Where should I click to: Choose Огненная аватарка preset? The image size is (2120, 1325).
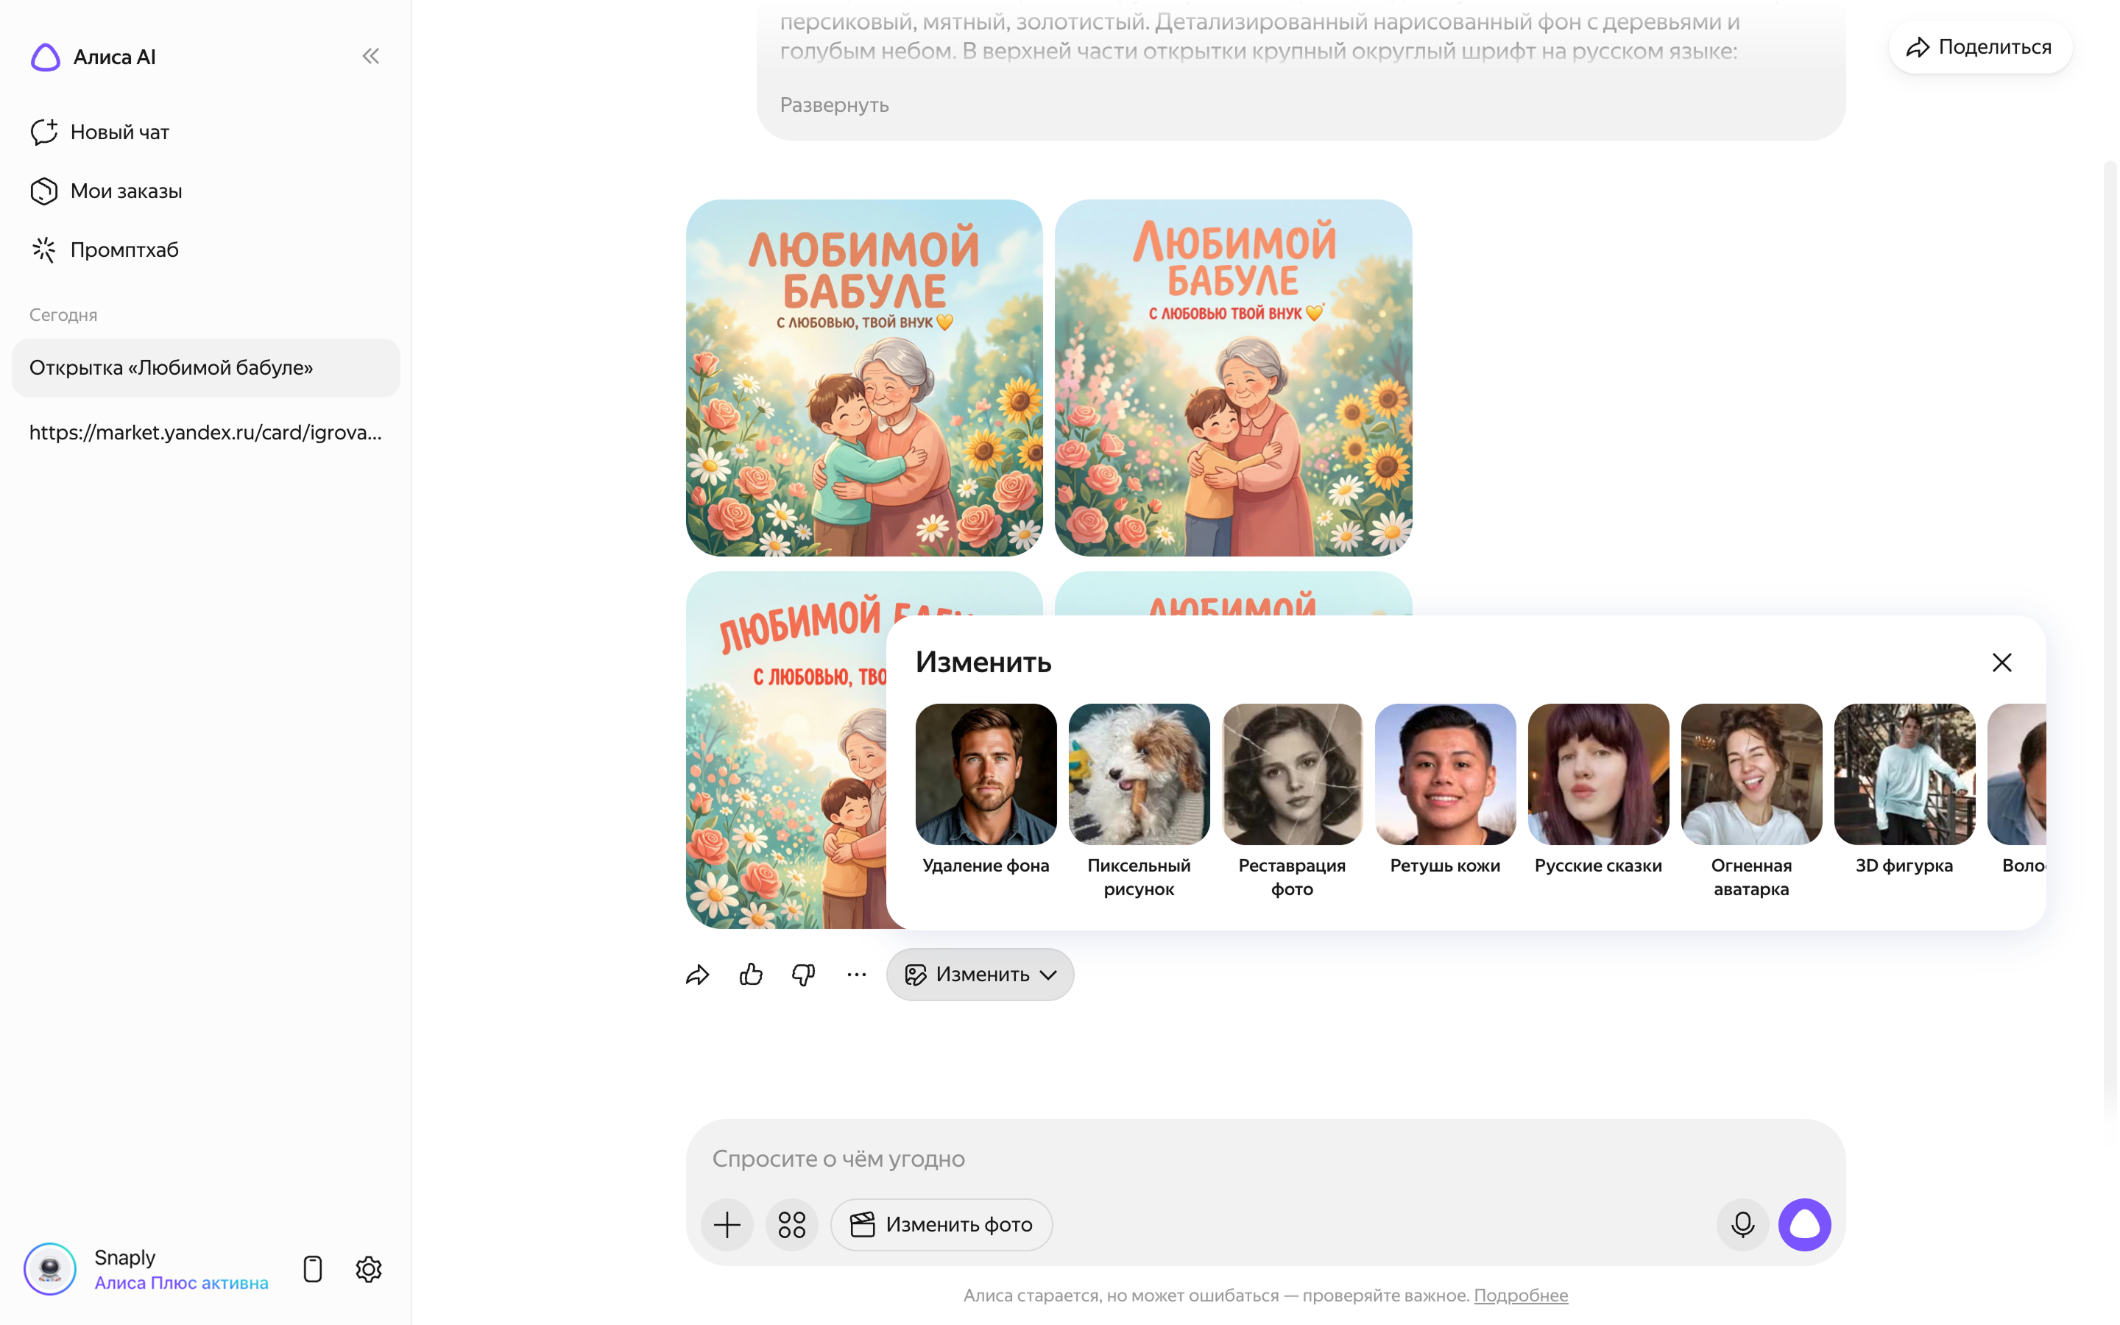point(1751,802)
